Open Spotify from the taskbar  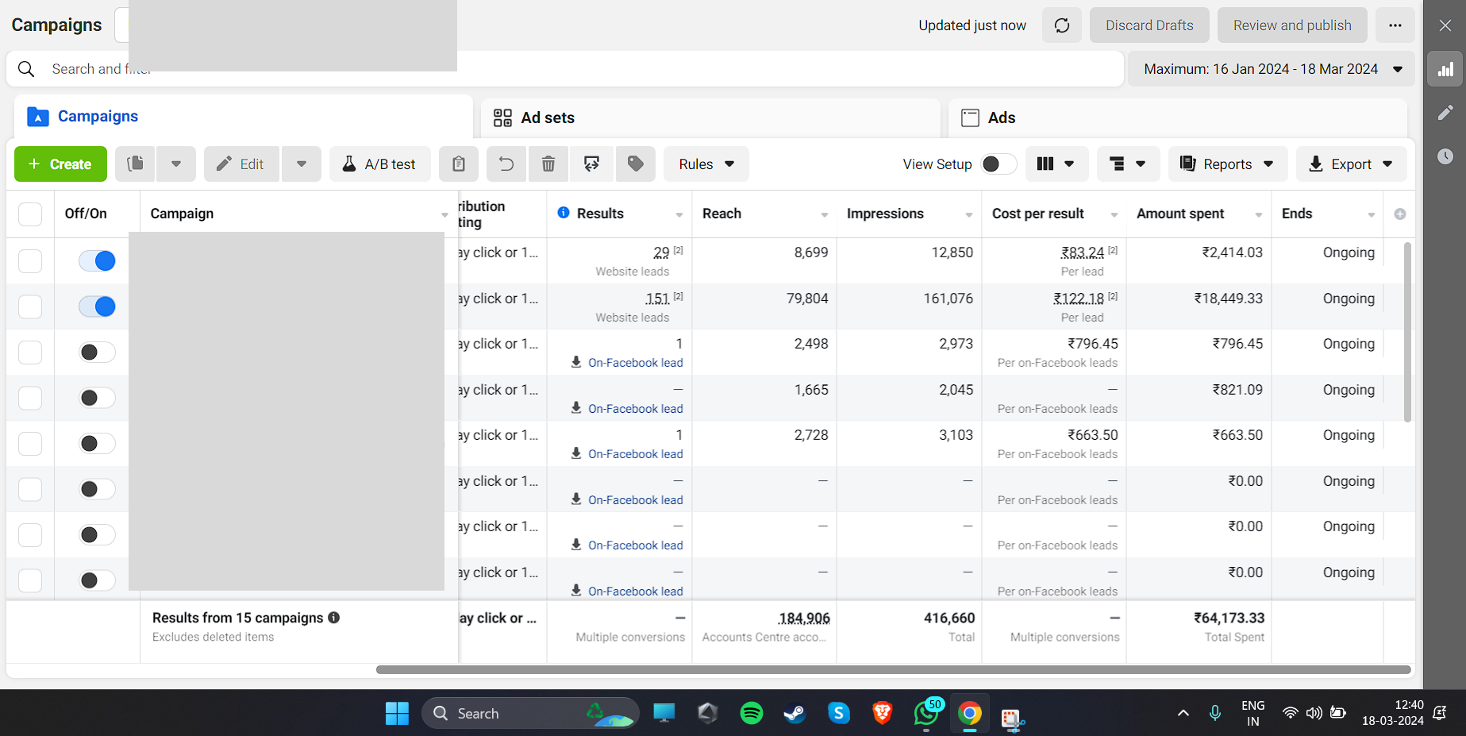click(751, 713)
